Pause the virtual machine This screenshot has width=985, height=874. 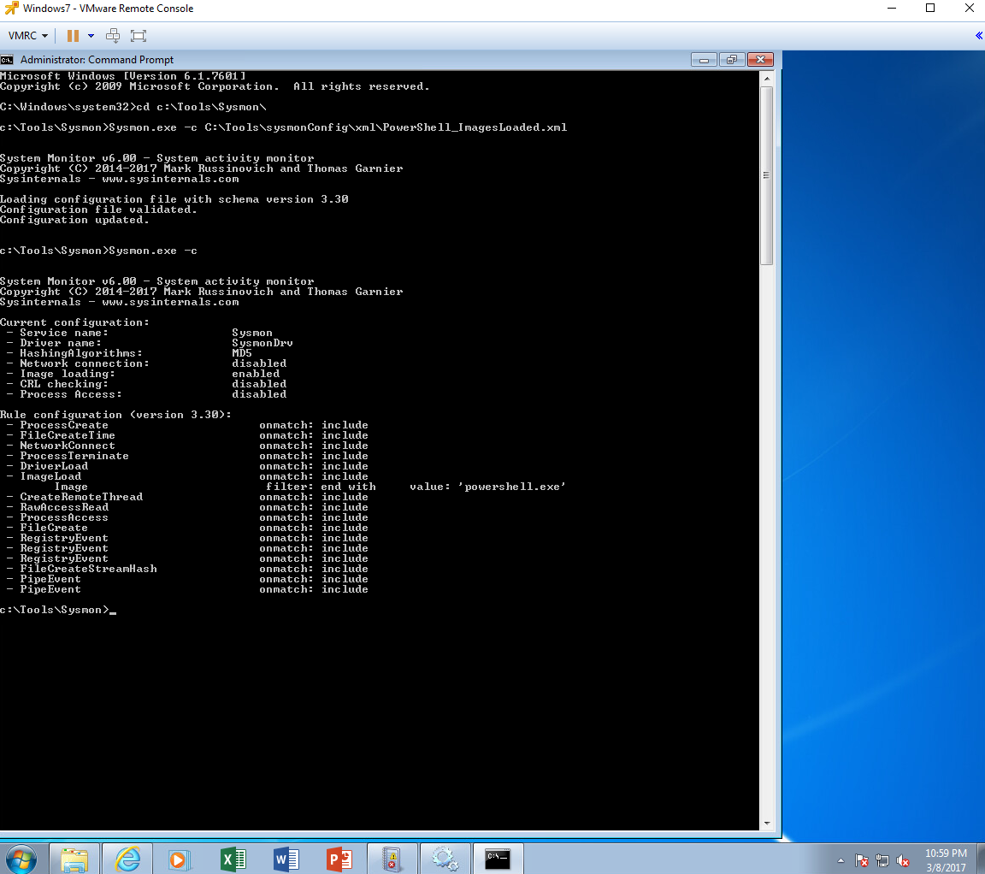[73, 36]
